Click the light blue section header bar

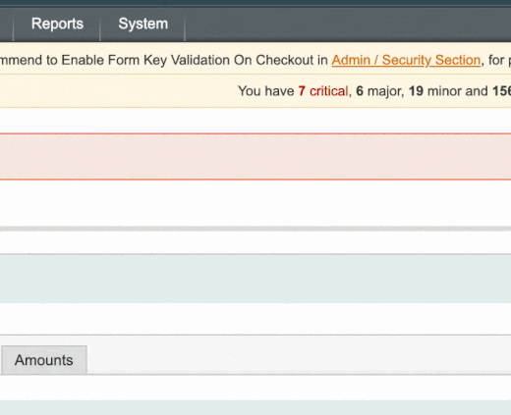(255, 279)
